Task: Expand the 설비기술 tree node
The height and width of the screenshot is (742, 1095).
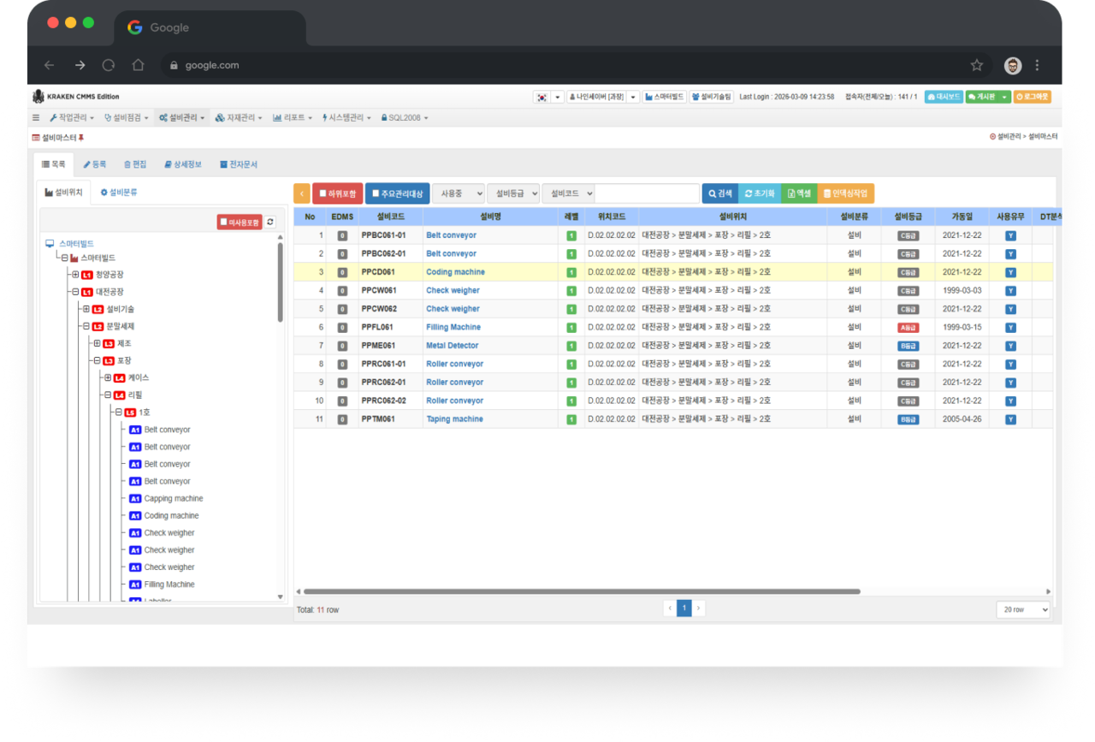Action: pyautogui.click(x=86, y=309)
